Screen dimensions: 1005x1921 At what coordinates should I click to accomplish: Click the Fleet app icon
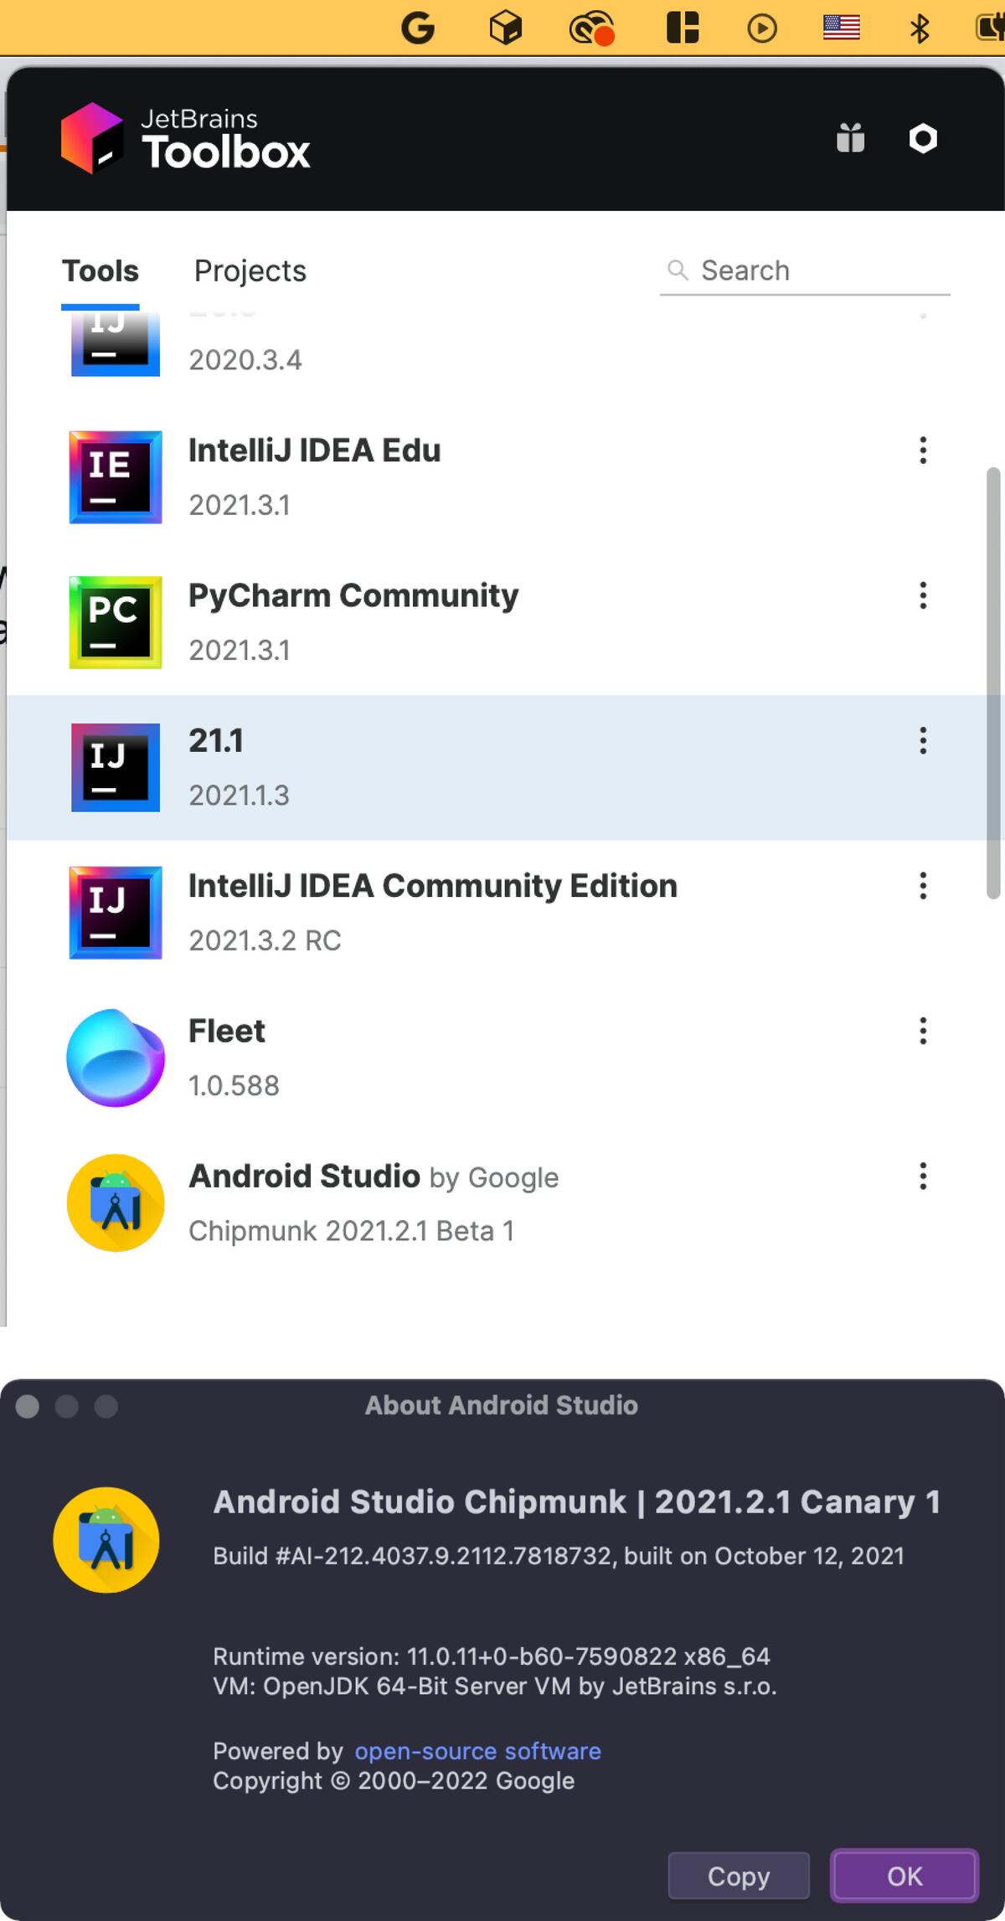click(116, 1058)
